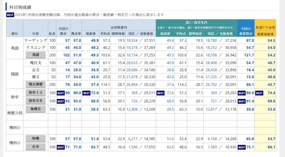The width and height of the screenshot is (285, 157).
Task: Click 数学ⅡB rank link 726
Action: click(x=134, y=101)
